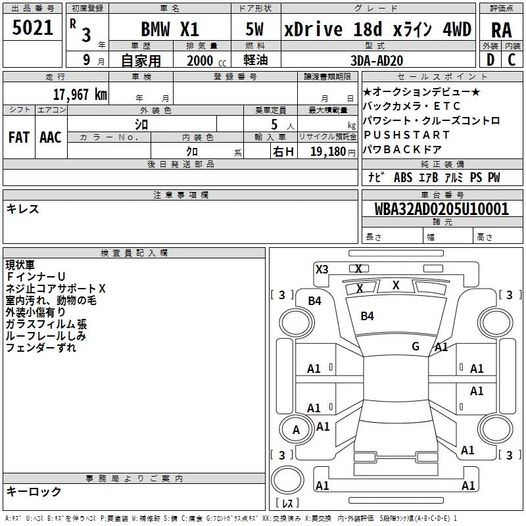Select the ★オークションデビュー★ sales point
The image size is (526, 526).
[421, 91]
